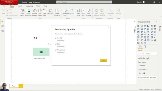Pick the Ribbon chart visual
This screenshot has width=162, height=91.
tap(155, 29)
